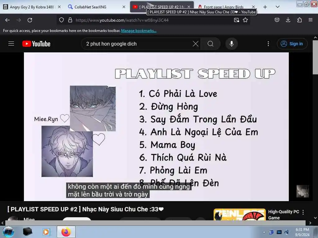Screen dimensions: 318x238
Task: Click the High-Quality PC Game ad title
Action: click(284, 215)
